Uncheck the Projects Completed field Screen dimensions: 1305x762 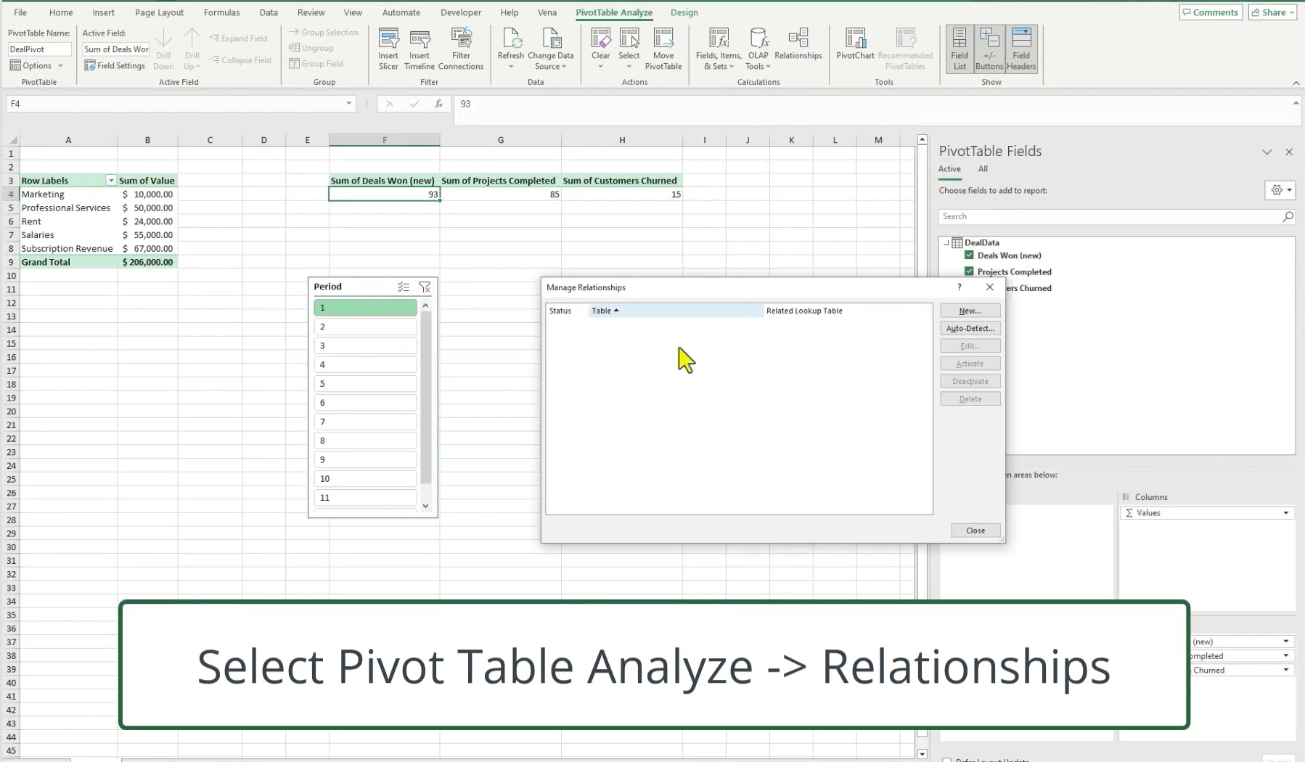(x=969, y=271)
